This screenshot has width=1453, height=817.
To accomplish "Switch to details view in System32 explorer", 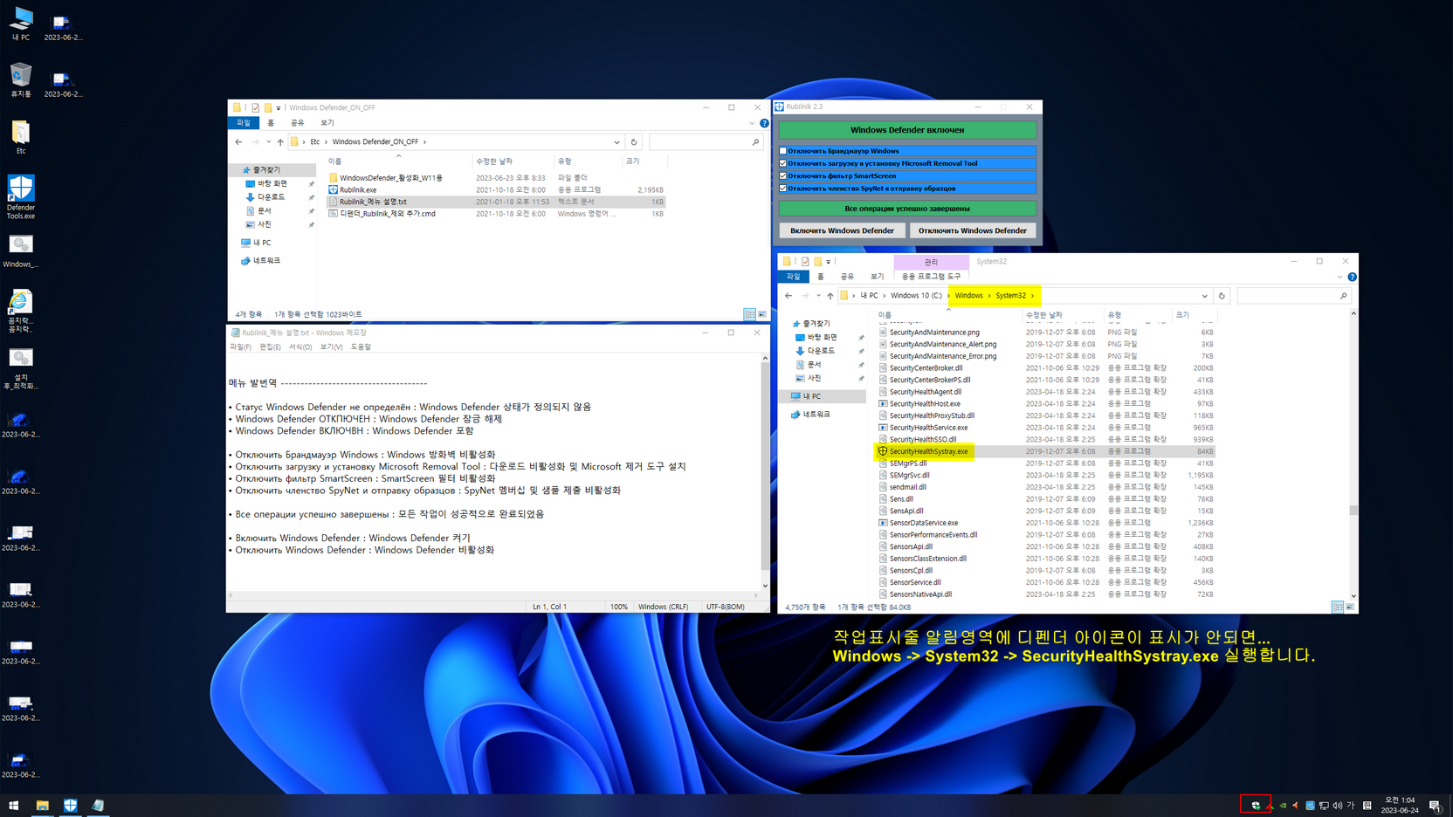I will tap(1337, 607).
